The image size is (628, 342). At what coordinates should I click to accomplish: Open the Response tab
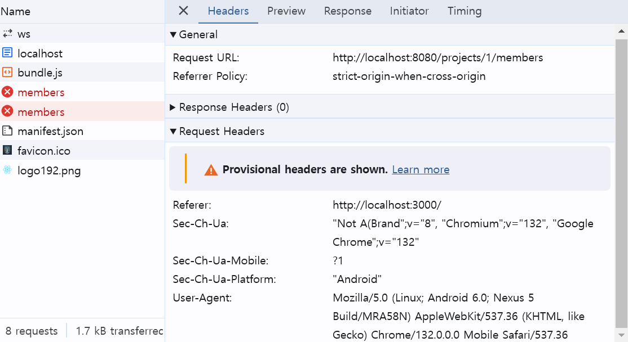(347, 11)
